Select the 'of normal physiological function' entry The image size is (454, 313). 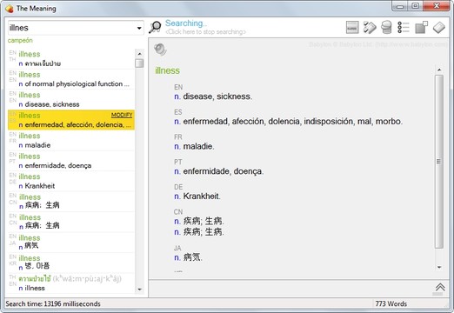tap(71, 79)
